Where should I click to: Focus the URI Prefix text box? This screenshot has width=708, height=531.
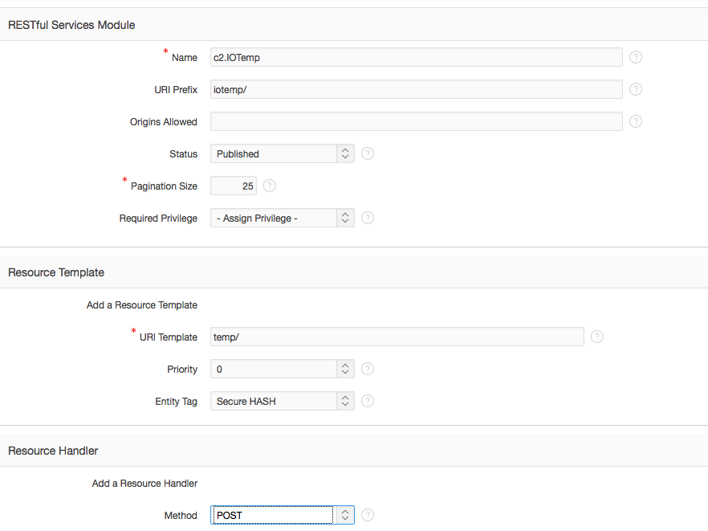click(x=417, y=89)
